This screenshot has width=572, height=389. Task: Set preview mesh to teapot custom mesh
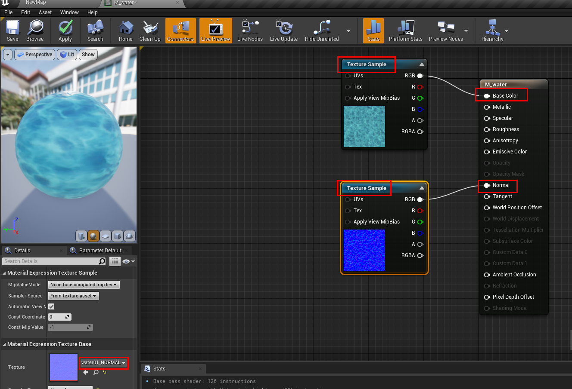[x=130, y=236]
